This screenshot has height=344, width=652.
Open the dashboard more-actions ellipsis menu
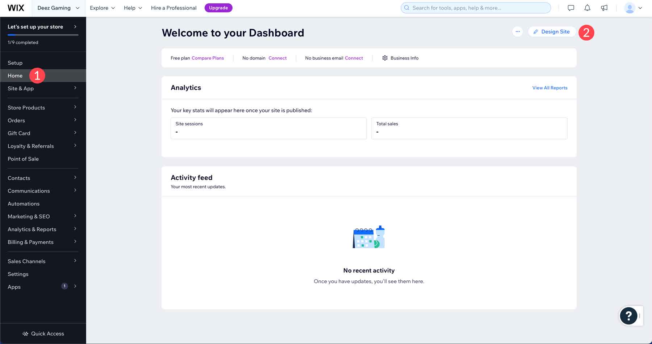[518, 31]
